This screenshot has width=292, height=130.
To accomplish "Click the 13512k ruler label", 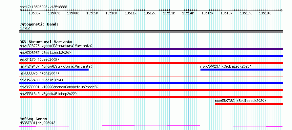I will pos(150,13).
